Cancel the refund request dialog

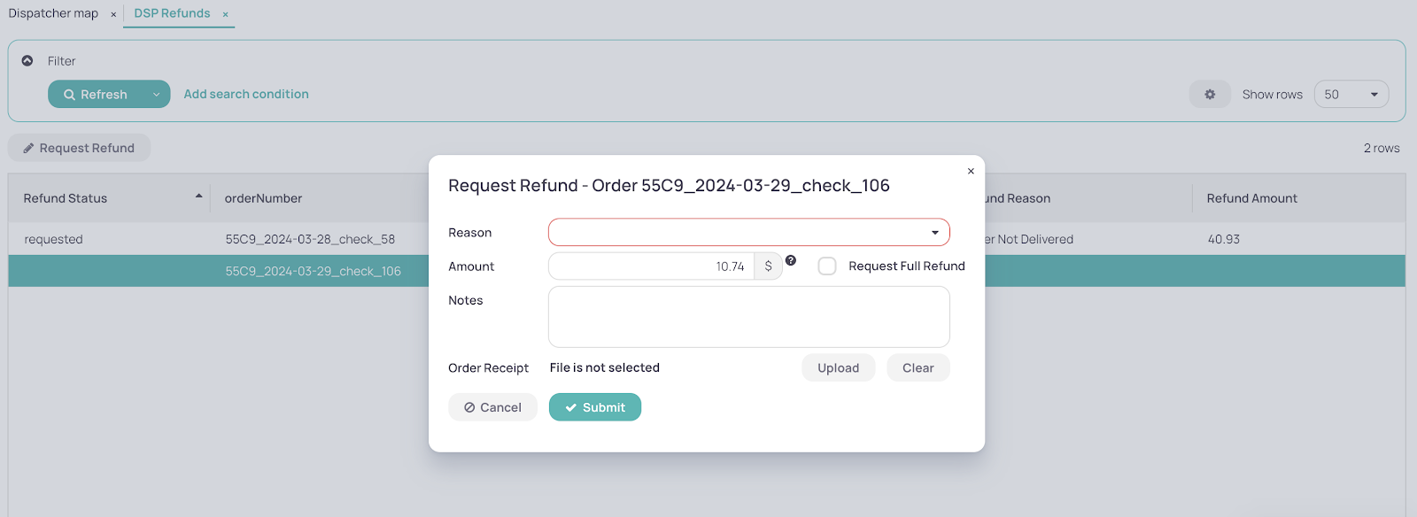(x=492, y=407)
